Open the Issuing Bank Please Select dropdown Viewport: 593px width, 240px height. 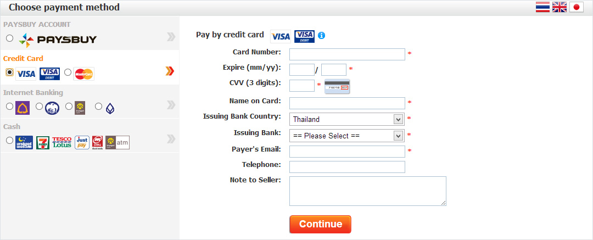click(x=347, y=136)
